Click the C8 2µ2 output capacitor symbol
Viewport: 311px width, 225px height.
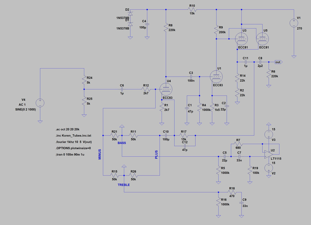(x=260, y=62)
